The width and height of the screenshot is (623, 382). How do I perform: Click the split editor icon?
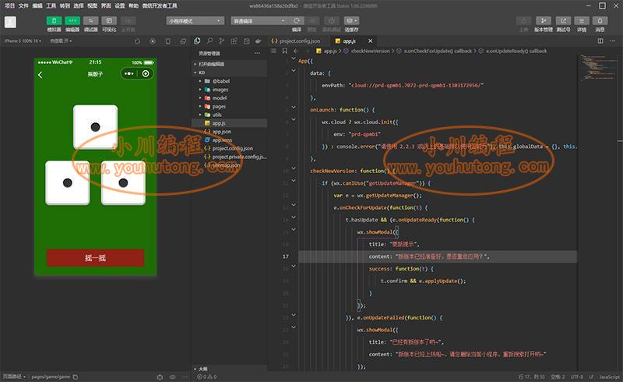[600, 41]
